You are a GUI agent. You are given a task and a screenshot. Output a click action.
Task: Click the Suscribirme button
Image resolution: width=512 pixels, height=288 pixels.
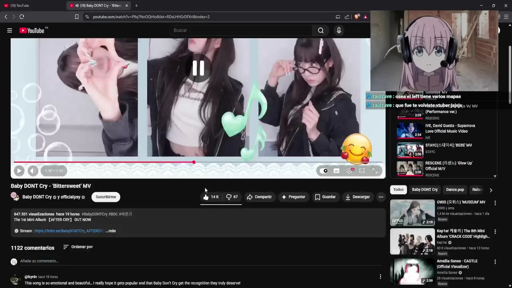106,197
